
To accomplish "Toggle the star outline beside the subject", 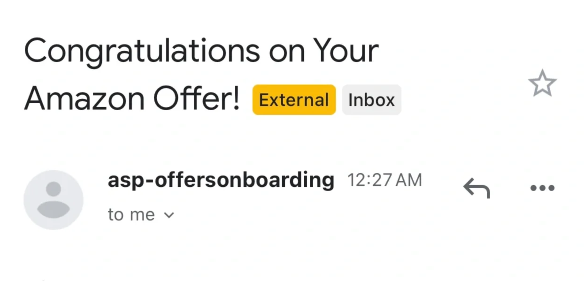I will (542, 84).
